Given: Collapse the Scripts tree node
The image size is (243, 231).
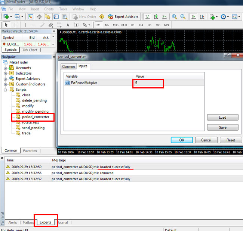Looking at the screenshot, I should [x=5, y=90].
